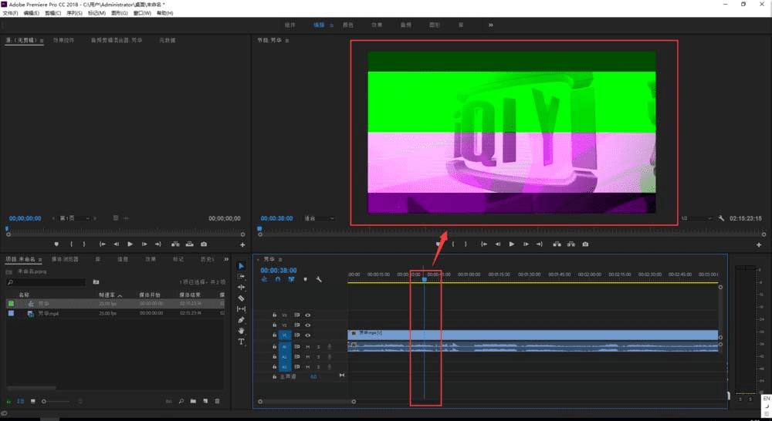Select the Ripple Edit tool
The height and width of the screenshot is (421, 772).
pos(241,287)
